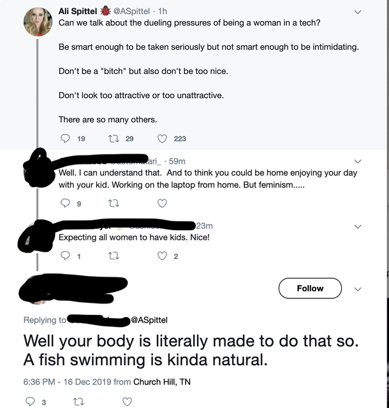The width and height of the screenshot is (389, 408).
Task: Open Ali Spittel's profile picture
Action: [38, 22]
